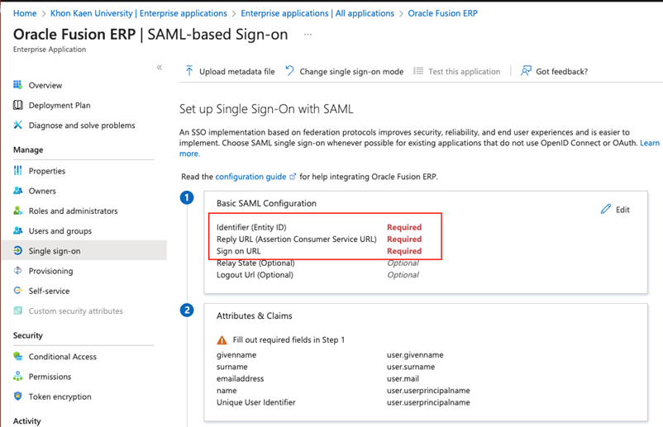Viewport: 663px width, 427px height.
Task: Click the Identifier (Entity ID) label
Action: [251, 227]
